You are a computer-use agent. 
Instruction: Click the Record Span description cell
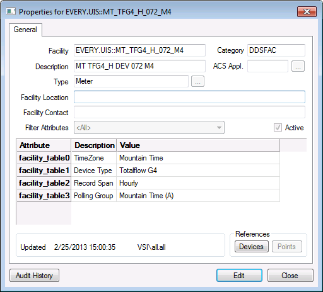click(94, 183)
